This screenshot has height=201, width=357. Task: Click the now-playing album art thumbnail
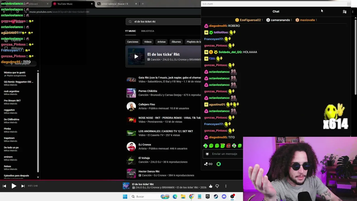pos(126,186)
